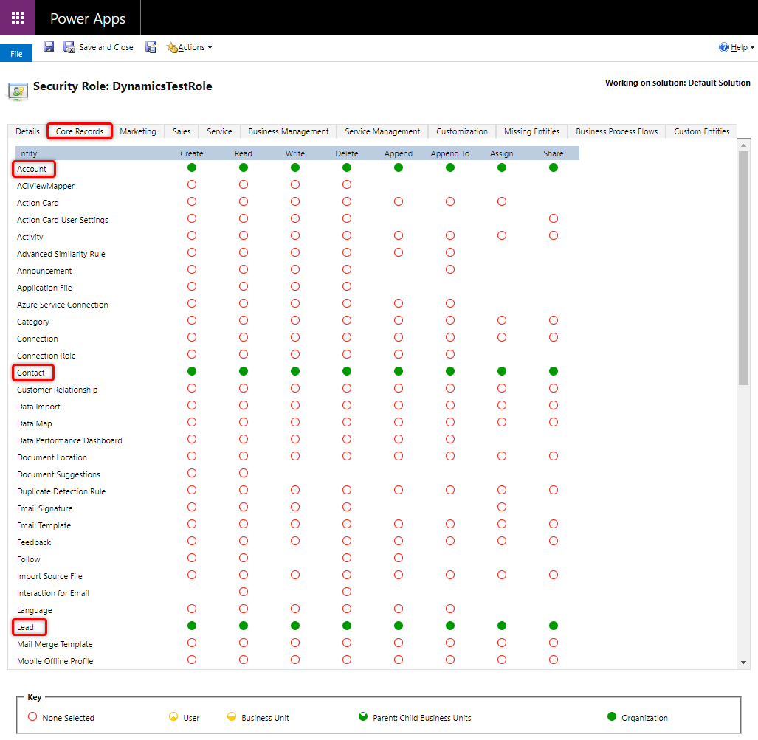This screenshot has height=740, width=758.
Task: Toggle Account Create privilege circle
Action: pos(192,167)
